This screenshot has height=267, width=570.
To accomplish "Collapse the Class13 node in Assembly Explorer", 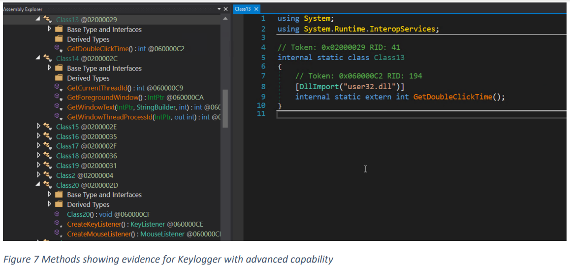I will pyautogui.click(x=38, y=19).
